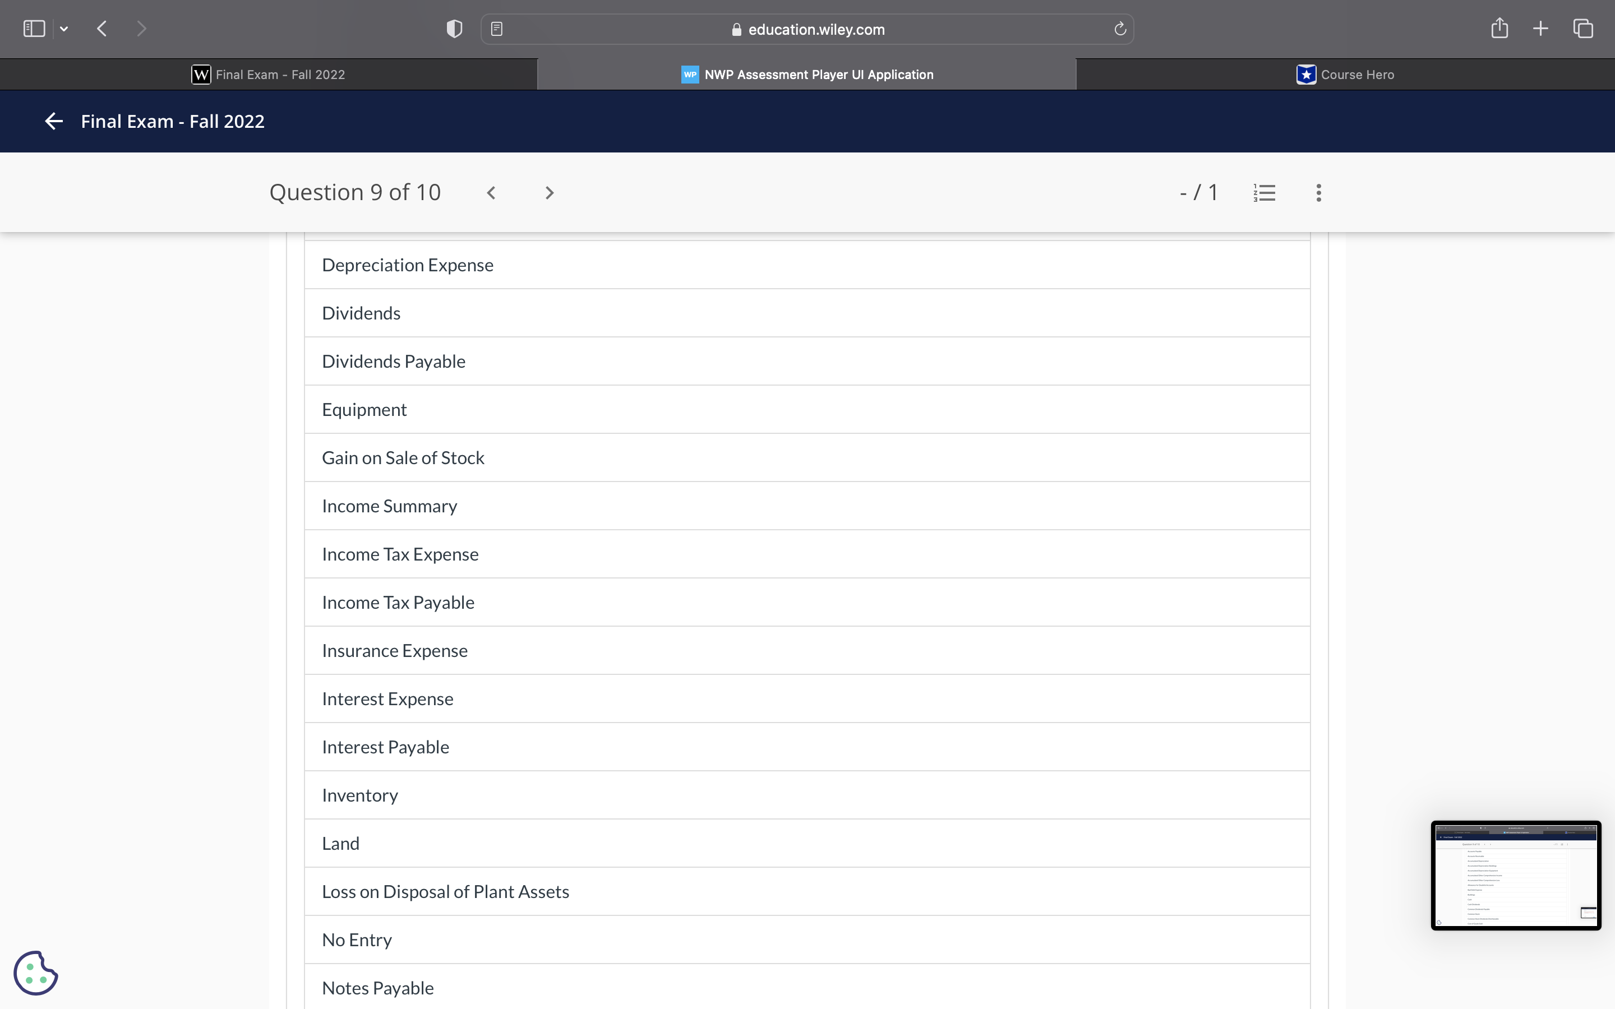Open the three-dot options menu
The height and width of the screenshot is (1009, 1615).
point(1318,192)
